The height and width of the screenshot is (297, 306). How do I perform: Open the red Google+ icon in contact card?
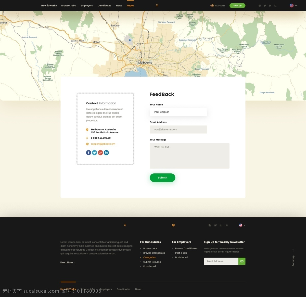click(100, 153)
